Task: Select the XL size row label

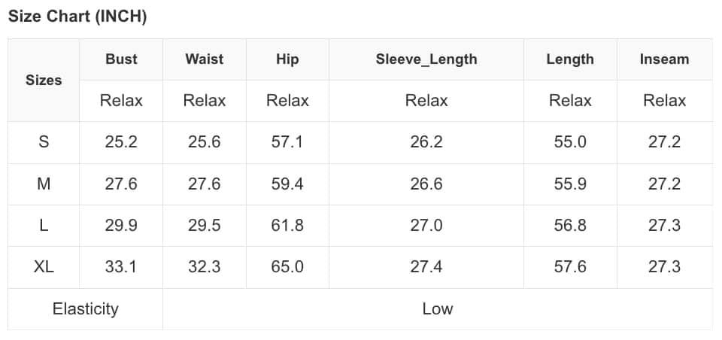Action: point(44,267)
